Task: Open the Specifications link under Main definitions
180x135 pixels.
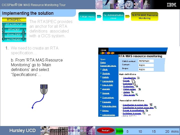Action: tap(129, 78)
